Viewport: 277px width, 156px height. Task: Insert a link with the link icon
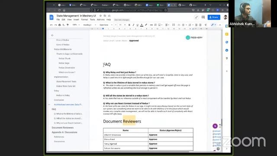click(x=151, y=25)
